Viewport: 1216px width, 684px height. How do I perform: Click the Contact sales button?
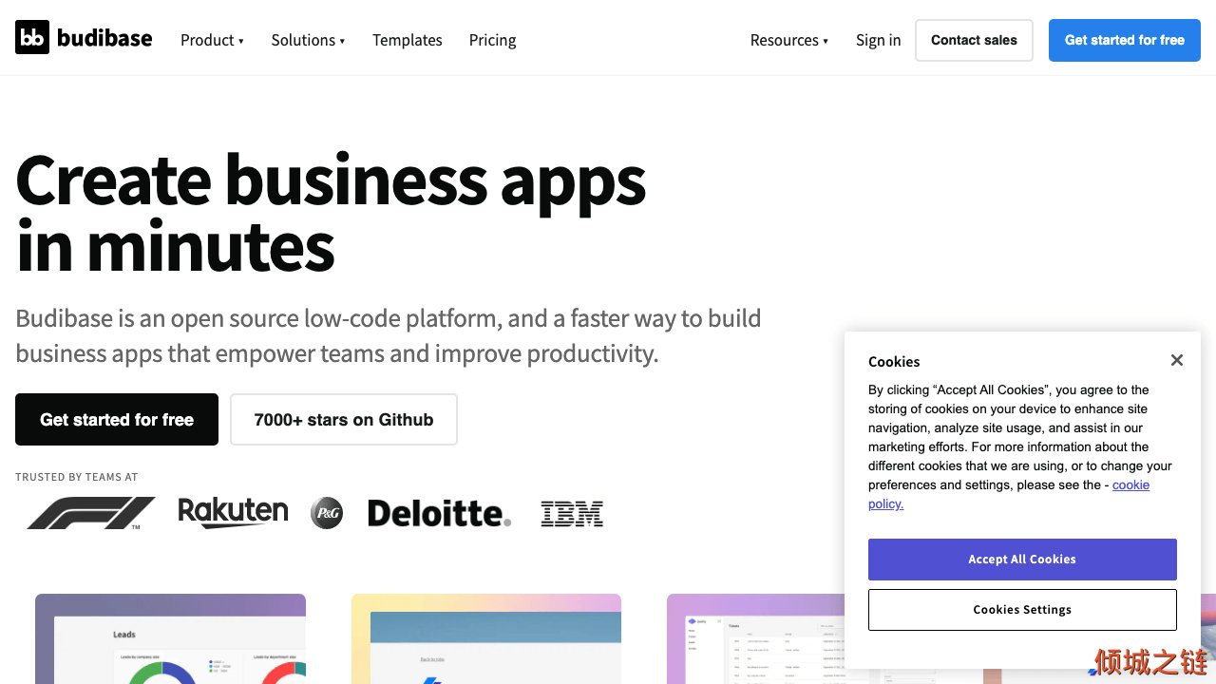click(974, 40)
